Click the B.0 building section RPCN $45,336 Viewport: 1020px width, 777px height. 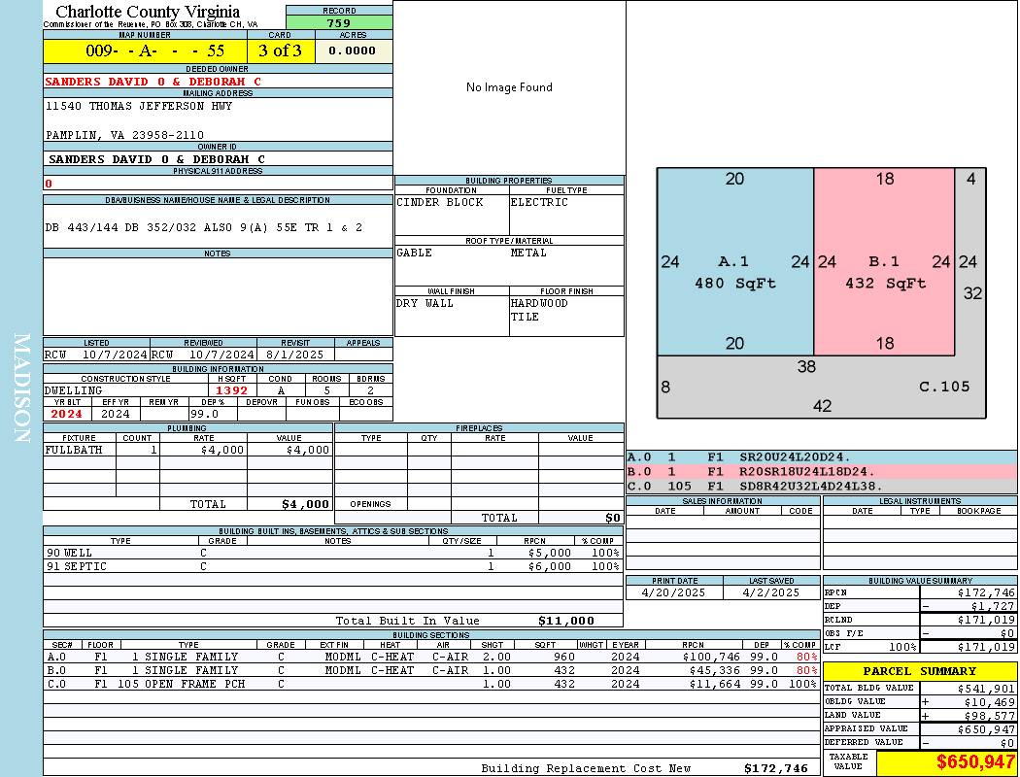[x=716, y=670]
